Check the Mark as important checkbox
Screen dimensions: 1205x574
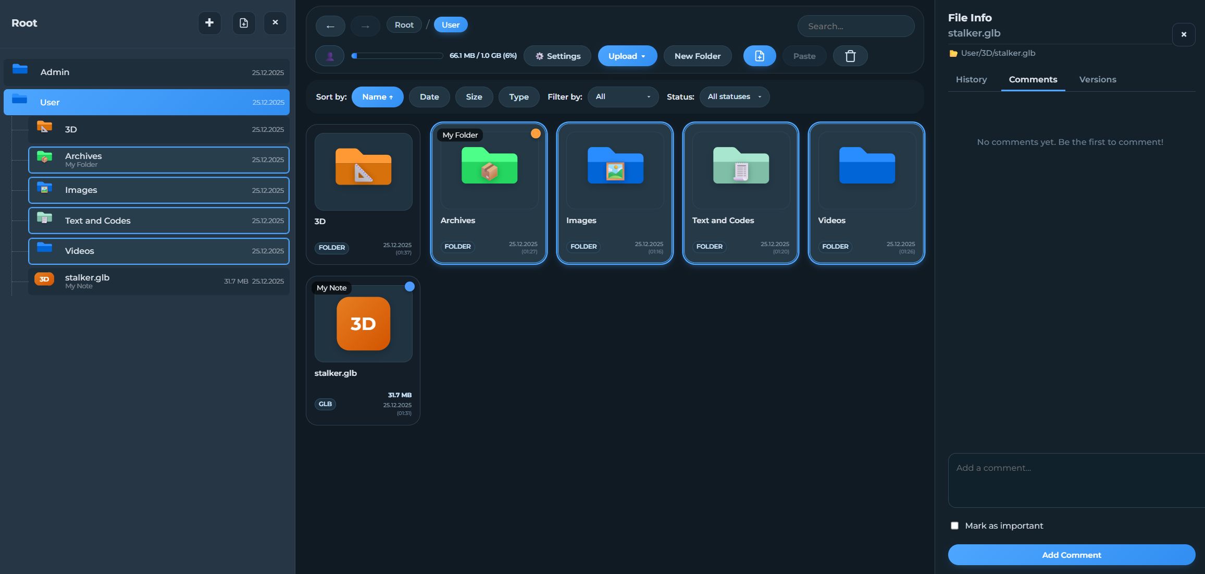click(954, 526)
